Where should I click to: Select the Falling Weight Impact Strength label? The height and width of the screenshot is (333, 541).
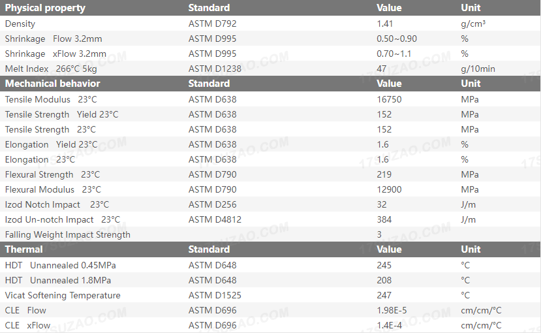[68, 234]
